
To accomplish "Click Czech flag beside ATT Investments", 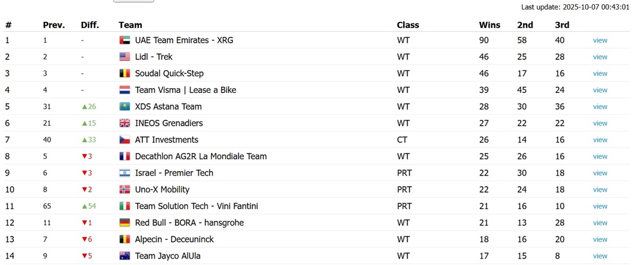I will [x=125, y=140].
